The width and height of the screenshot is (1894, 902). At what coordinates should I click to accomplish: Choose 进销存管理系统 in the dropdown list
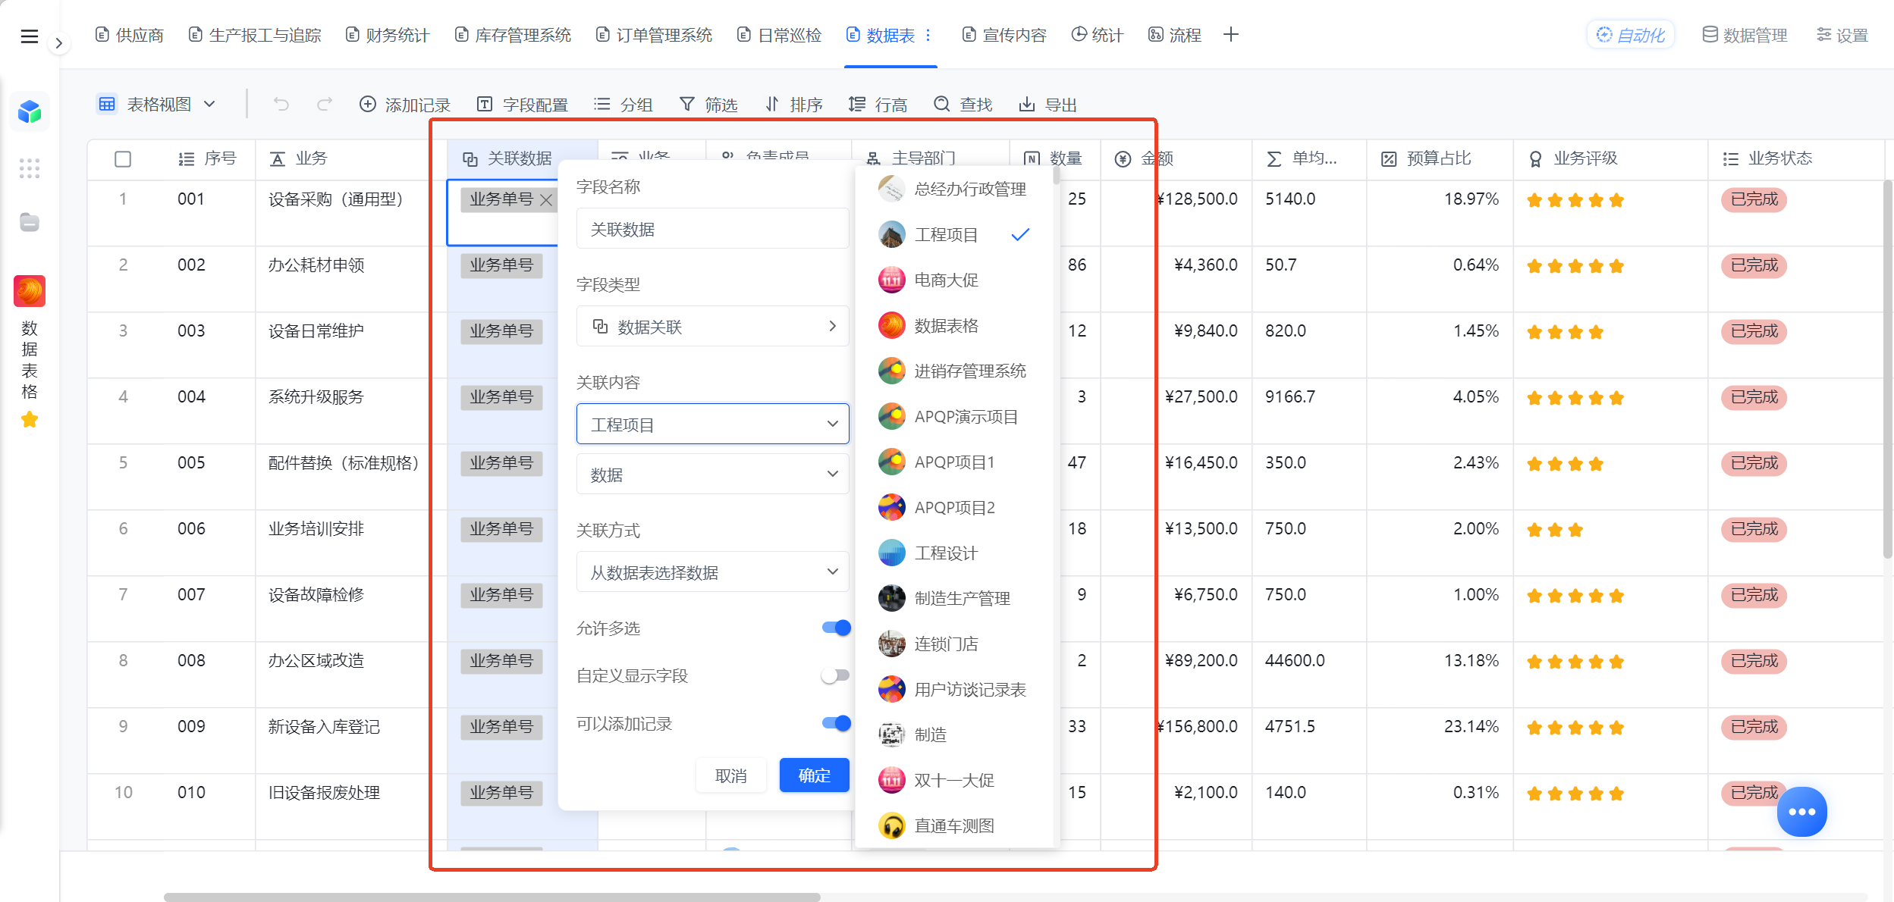954,371
